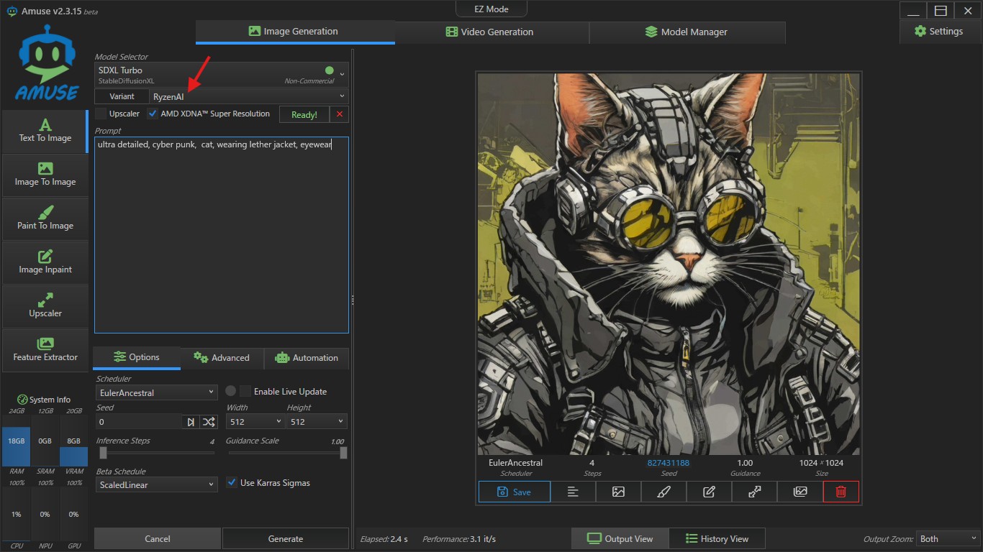Uncheck AMD XDNA Super Resolution

[153, 114]
